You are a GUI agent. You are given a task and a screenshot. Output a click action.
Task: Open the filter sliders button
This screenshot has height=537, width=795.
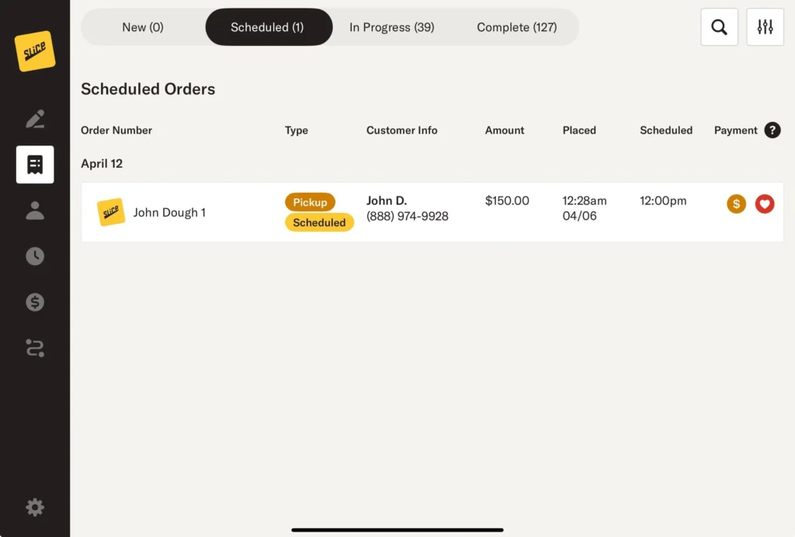[x=765, y=27]
